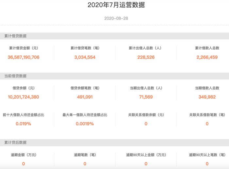Click the 累计借贷数据 section header

tap(15, 36)
